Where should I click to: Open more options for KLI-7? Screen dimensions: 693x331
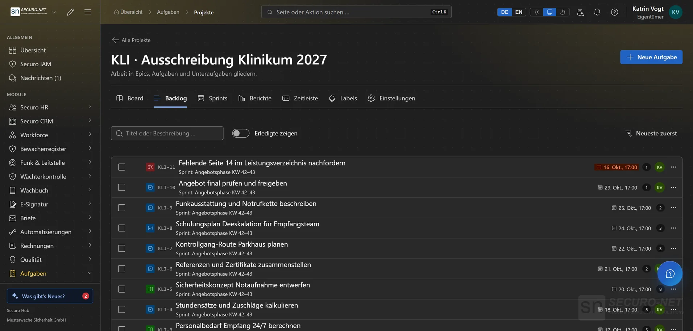673,248
